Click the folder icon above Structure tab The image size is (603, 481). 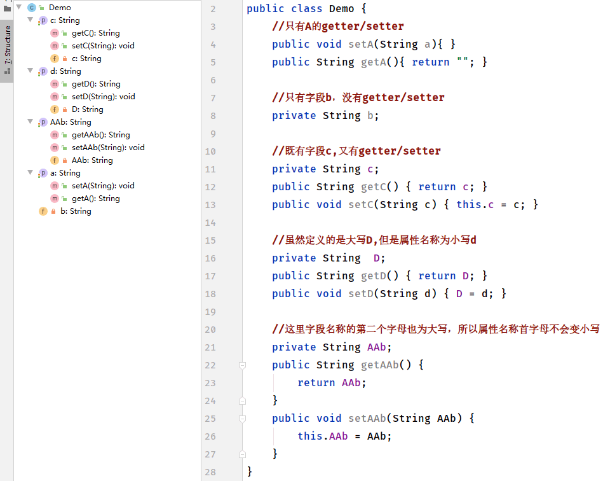(7, 8)
